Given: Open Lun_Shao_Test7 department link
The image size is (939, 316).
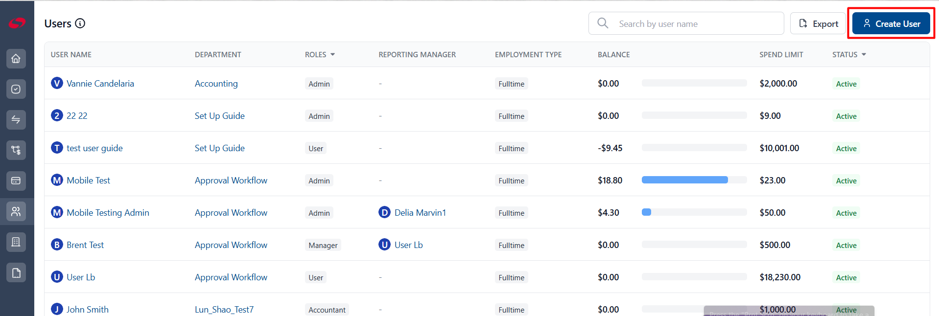Looking at the screenshot, I should 224,309.
